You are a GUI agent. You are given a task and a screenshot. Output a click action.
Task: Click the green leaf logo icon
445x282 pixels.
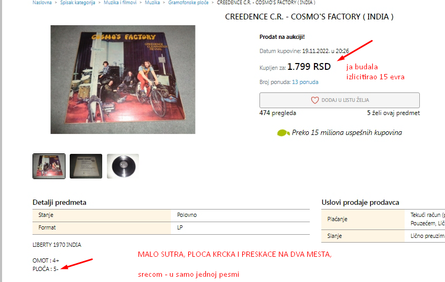click(283, 133)
